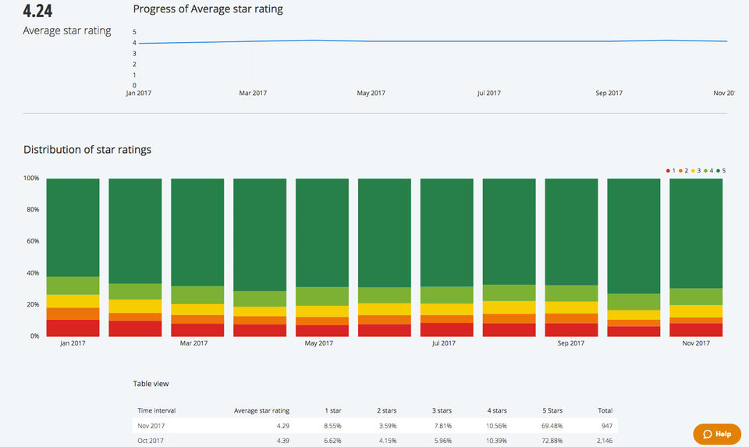Toggle the 3-star yellow legend dot
This screenshot has width=749, height=447.
[694, 169]
